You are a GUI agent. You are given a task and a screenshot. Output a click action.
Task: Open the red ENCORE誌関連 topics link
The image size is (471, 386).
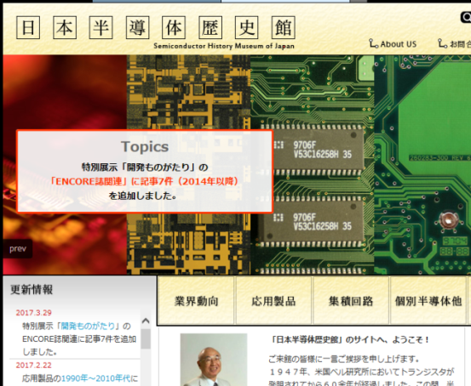point(144,181)
